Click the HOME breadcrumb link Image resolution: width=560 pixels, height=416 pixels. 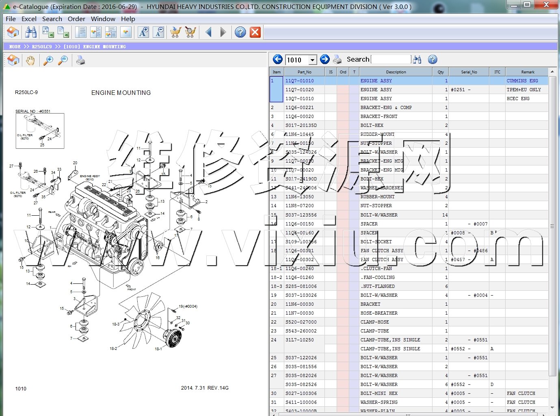point(15,47)
